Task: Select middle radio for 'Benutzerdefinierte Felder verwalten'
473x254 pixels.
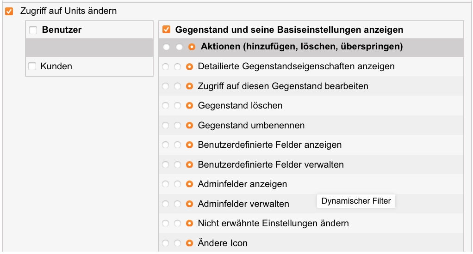Action: [177, 165]
